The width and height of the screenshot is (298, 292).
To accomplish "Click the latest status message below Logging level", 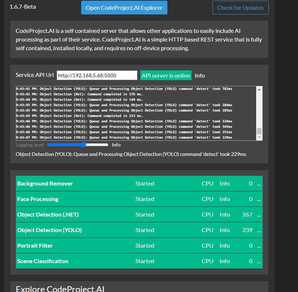I will pos(131,154).
